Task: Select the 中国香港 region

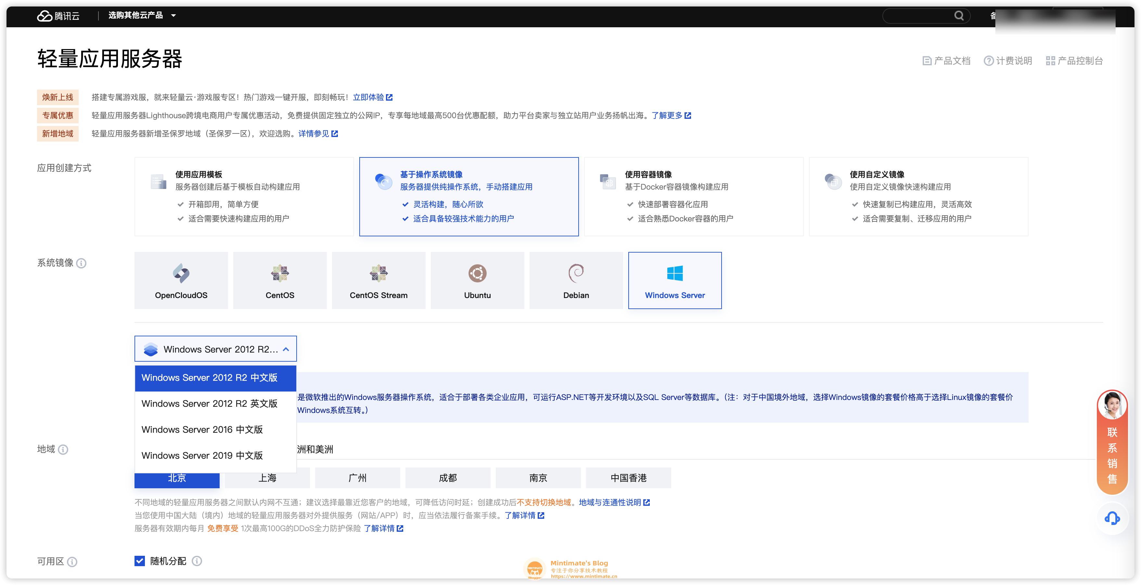Action: (629, 478)
